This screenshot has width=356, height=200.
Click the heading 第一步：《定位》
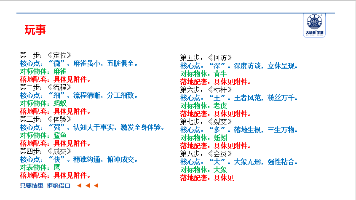[46, 55]
